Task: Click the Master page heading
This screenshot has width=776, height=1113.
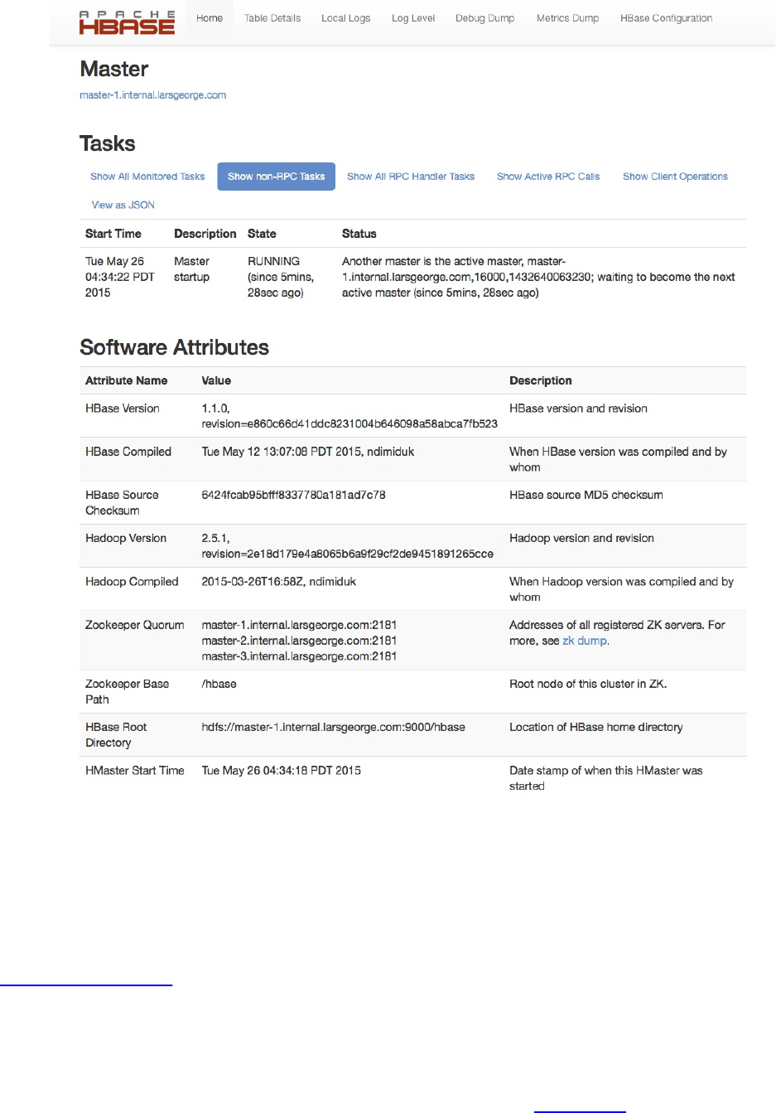Action: (x=114, y=69)
